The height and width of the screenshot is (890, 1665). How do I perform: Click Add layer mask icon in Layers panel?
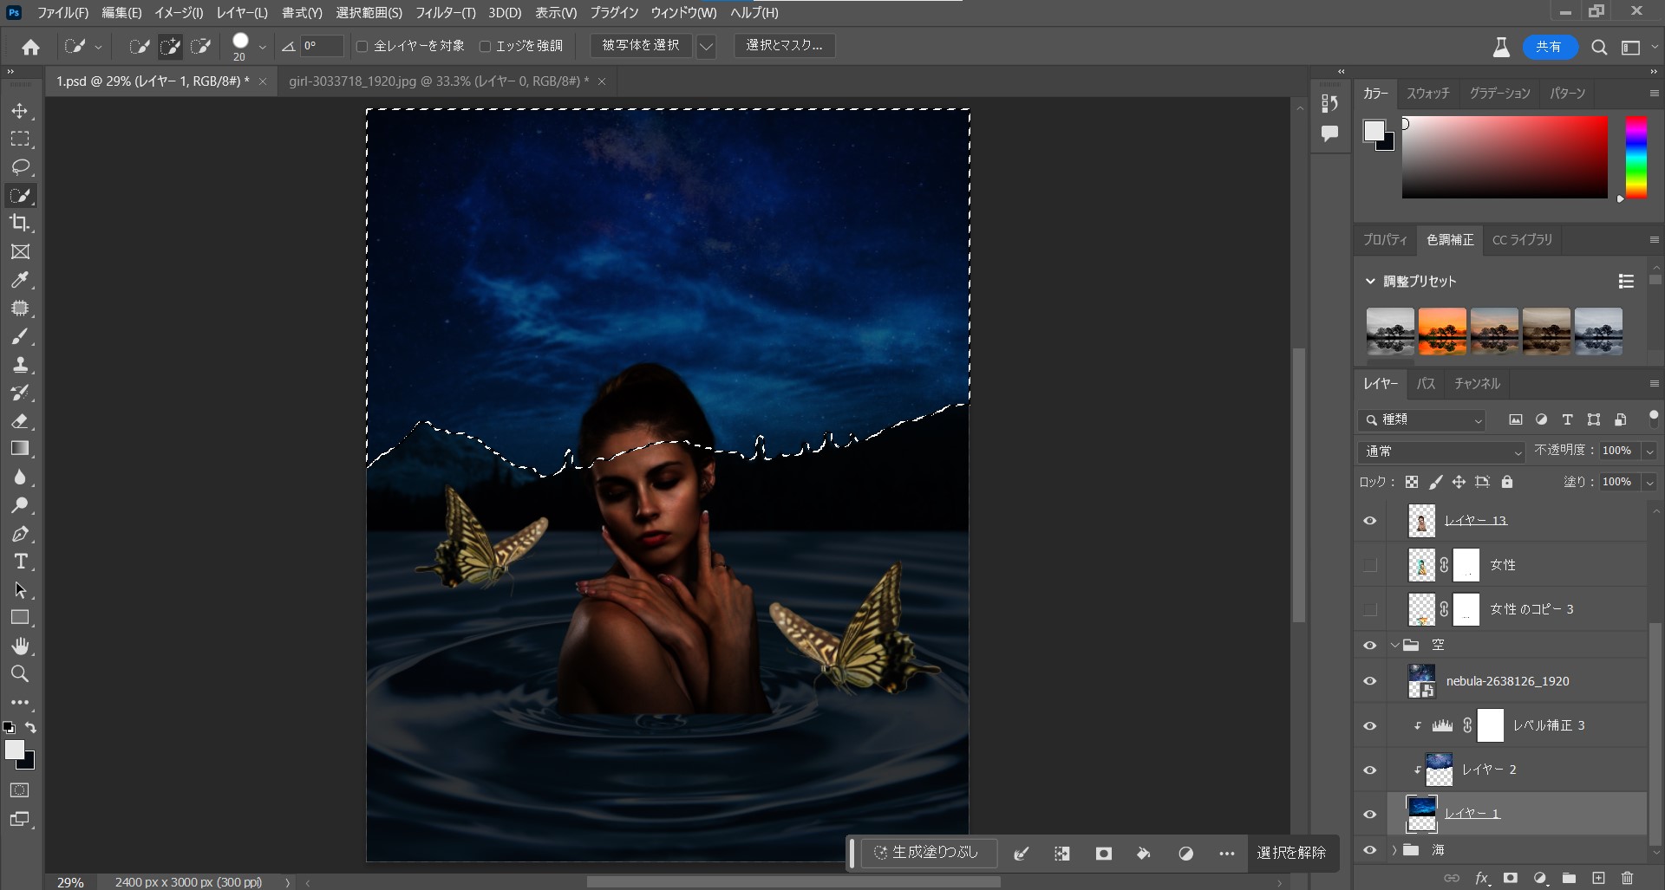(1511, 878)
